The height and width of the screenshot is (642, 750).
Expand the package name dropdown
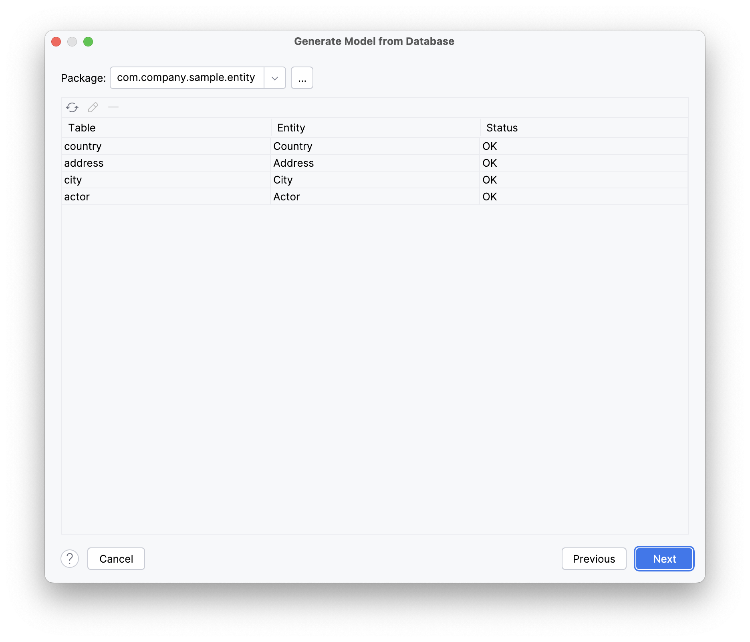(x=274, y=78)
